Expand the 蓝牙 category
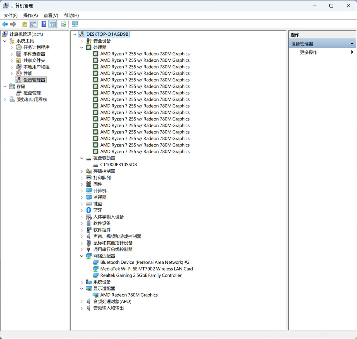Image resolution: width=357 pixels, height=339 pixels. click(82, 210)
